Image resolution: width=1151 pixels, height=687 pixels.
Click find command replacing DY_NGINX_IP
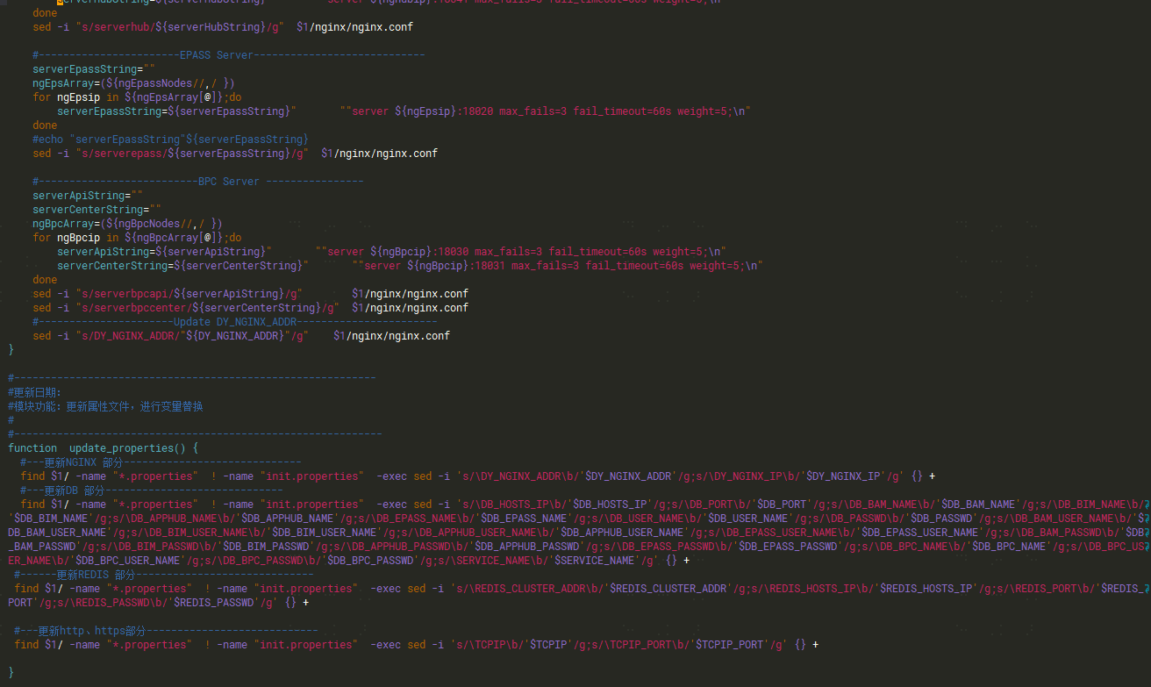click(x=477, y=476)
